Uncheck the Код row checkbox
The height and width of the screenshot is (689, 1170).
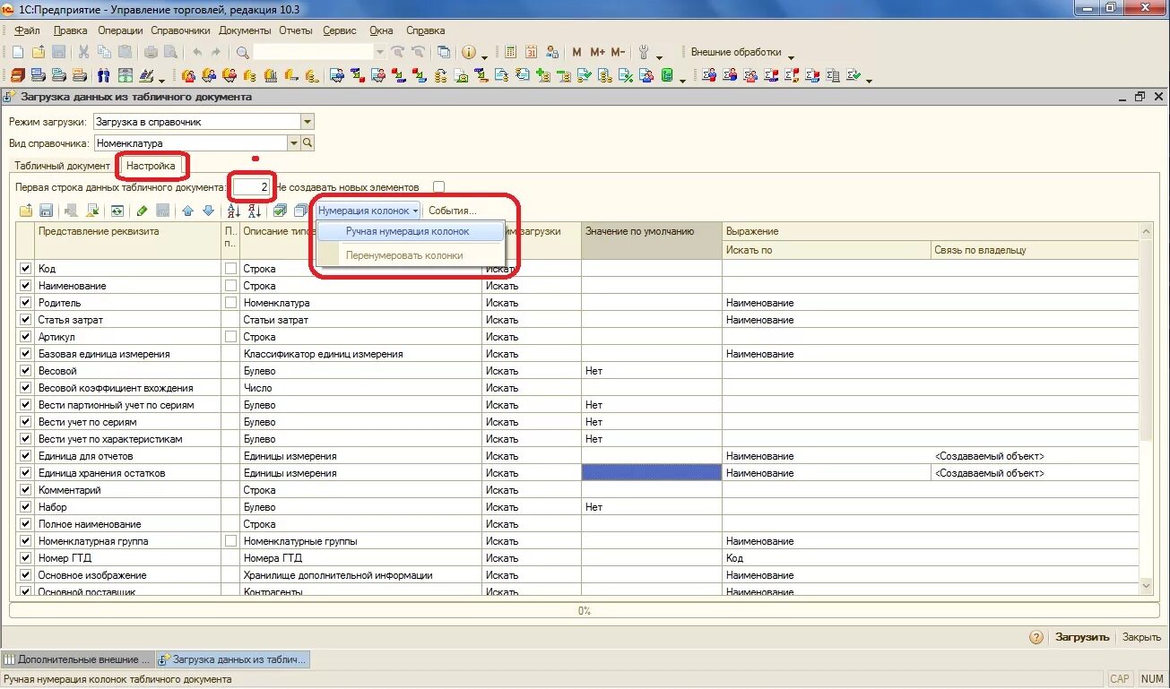(25, 268)
